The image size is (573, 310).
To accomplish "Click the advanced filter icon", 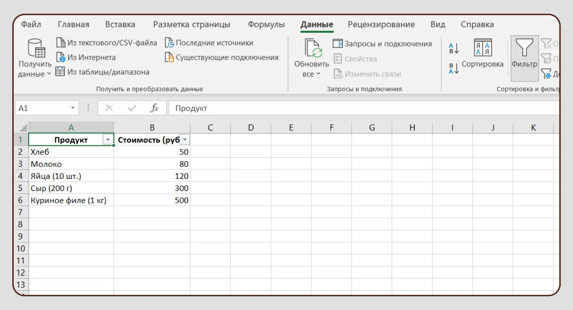I will click(x=546, y=74).
